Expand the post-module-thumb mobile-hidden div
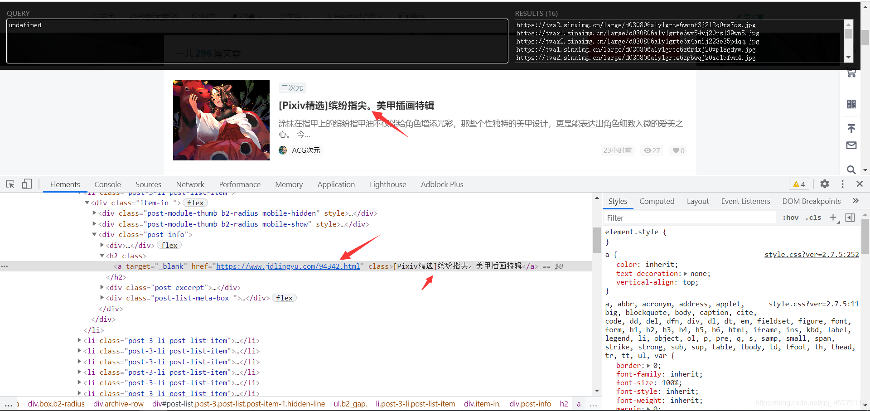Screen dimensions: 870x411 [x=94, y=213]
